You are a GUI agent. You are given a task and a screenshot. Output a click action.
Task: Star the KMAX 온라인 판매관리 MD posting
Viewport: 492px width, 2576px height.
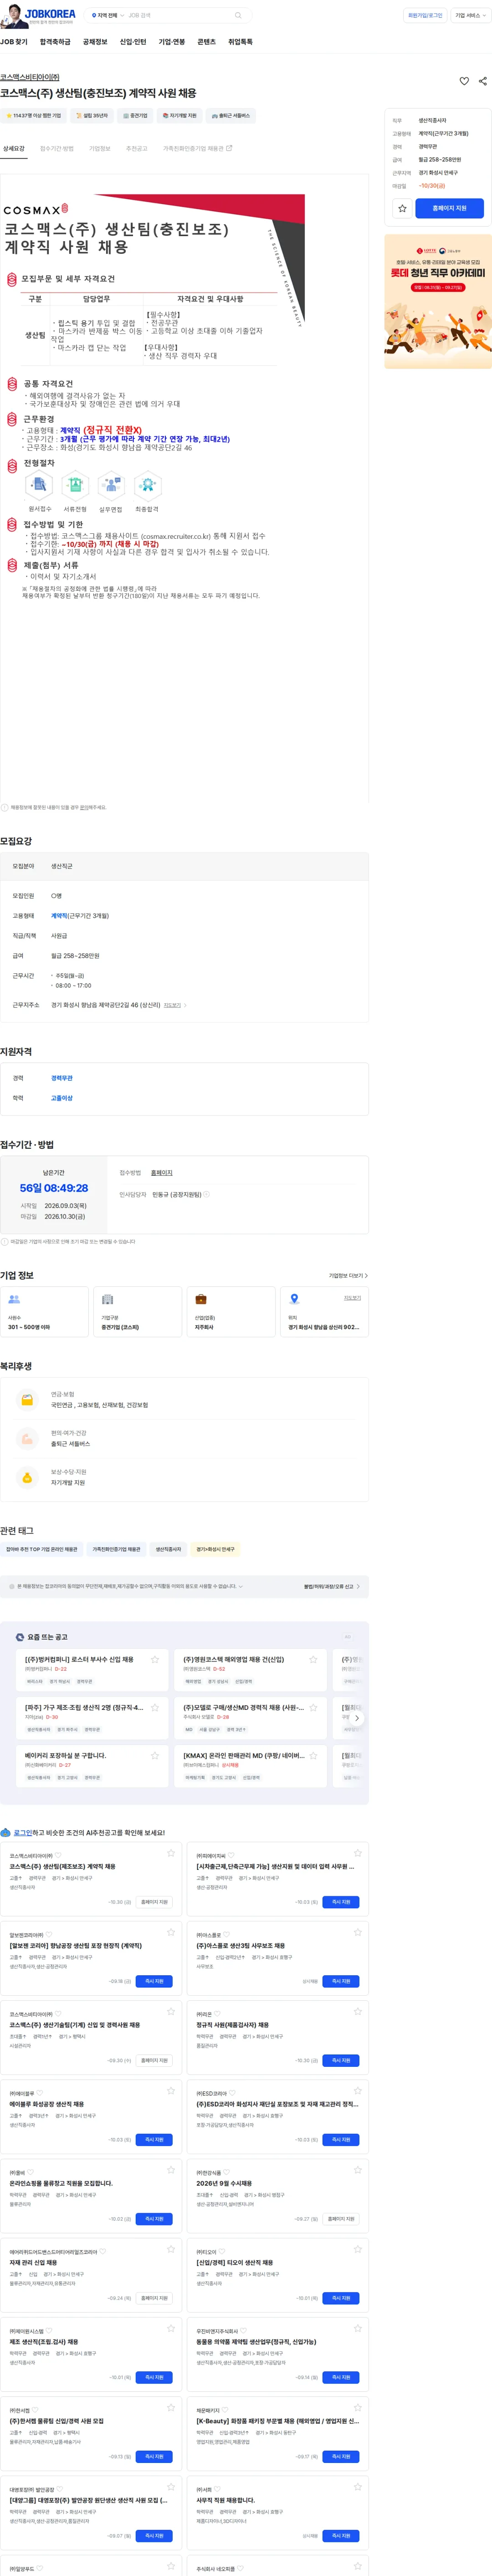point(313,1755)
